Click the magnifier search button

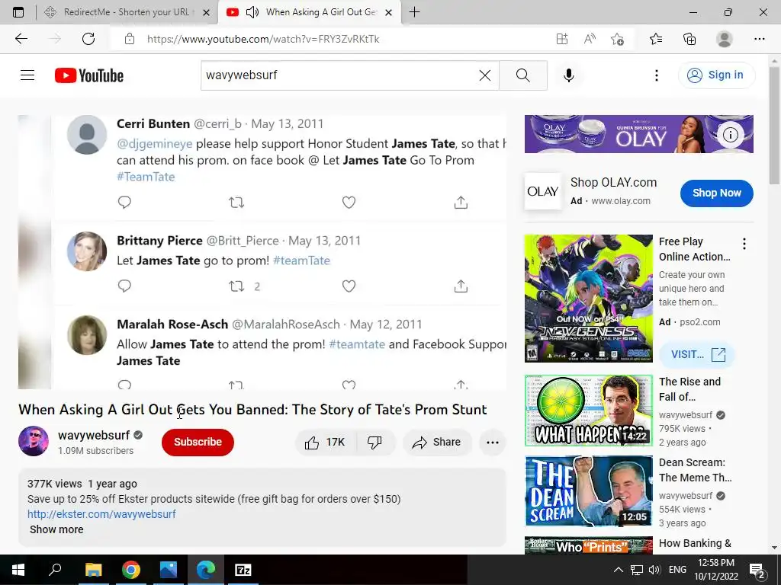(x=523, y=75)
